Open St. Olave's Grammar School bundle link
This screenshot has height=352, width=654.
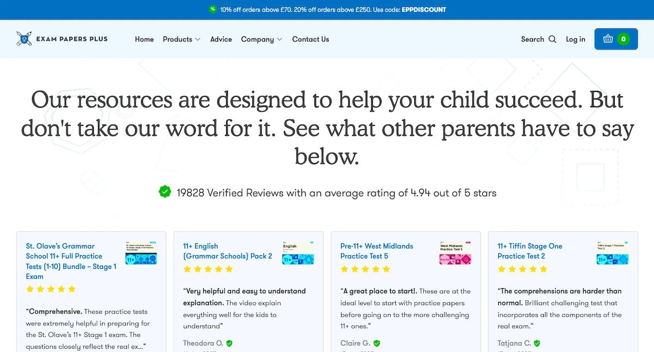point(71,261)
